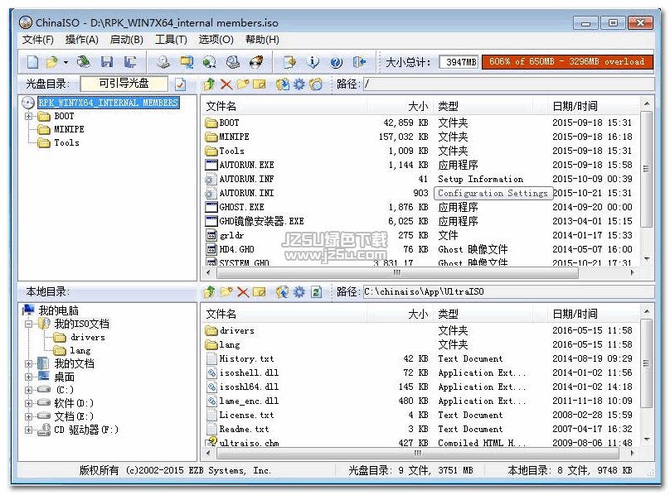
Task: Create new folder in the disc pane toolbar
Action: point(243,84)
